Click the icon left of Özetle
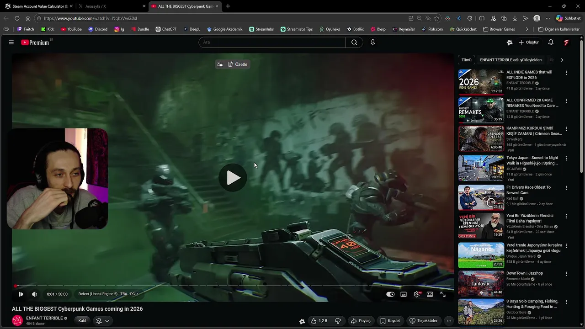Viewport: 585px width, 329px height. point(220,64)
